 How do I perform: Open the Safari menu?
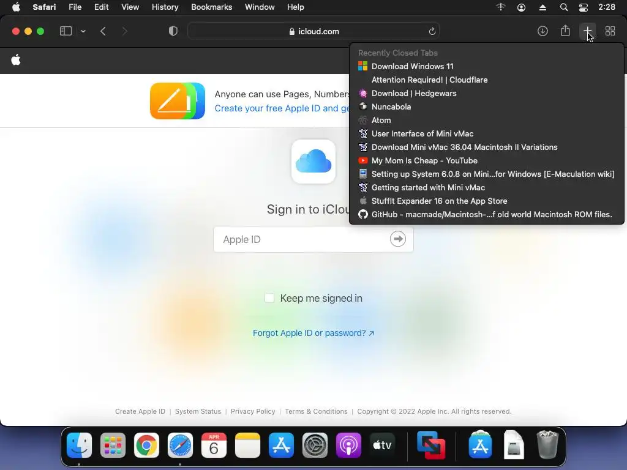(x=44, y=7)
